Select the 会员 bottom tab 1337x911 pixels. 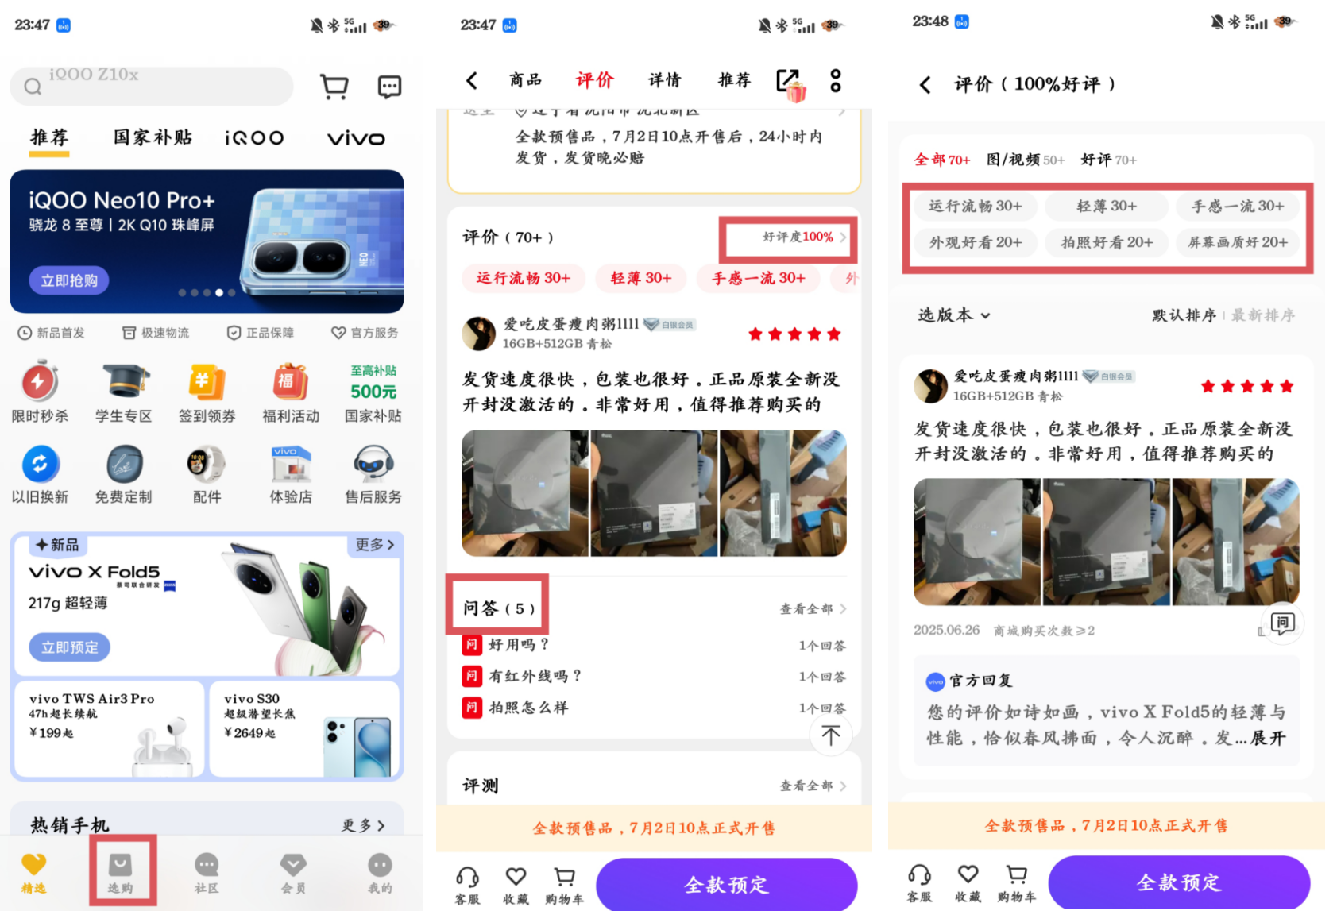click(293, 873)
